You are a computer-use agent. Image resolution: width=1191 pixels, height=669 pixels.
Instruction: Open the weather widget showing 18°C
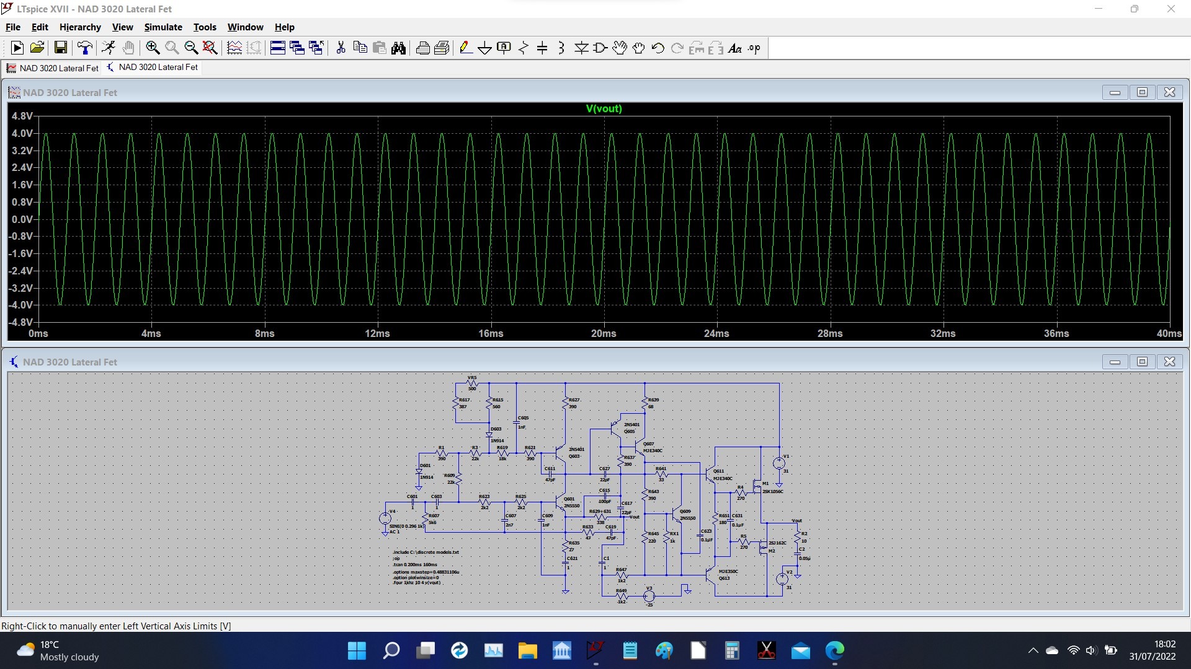tap(58, 650)
